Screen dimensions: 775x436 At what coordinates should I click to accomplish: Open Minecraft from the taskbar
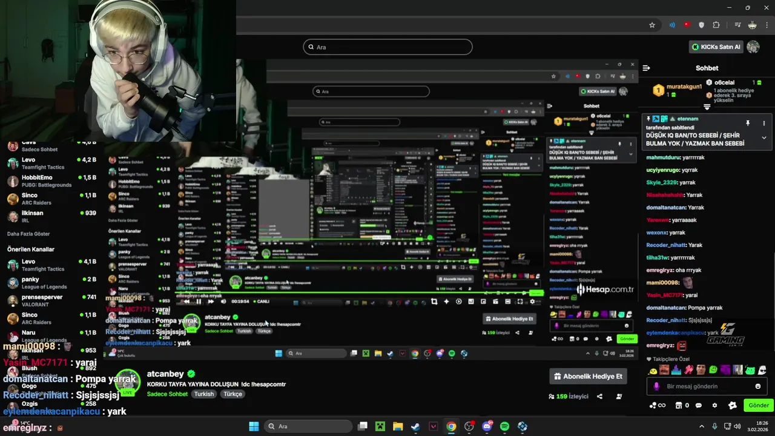tap(380, 426)
